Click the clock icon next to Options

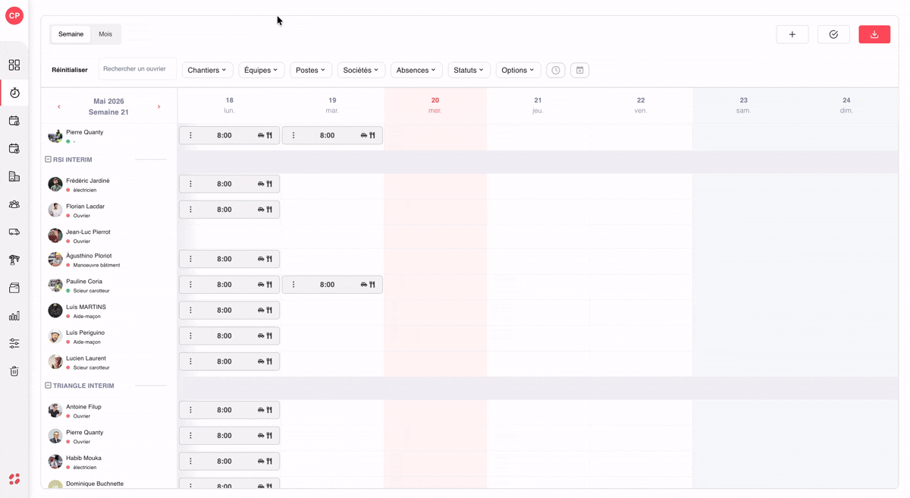(556, 70)
